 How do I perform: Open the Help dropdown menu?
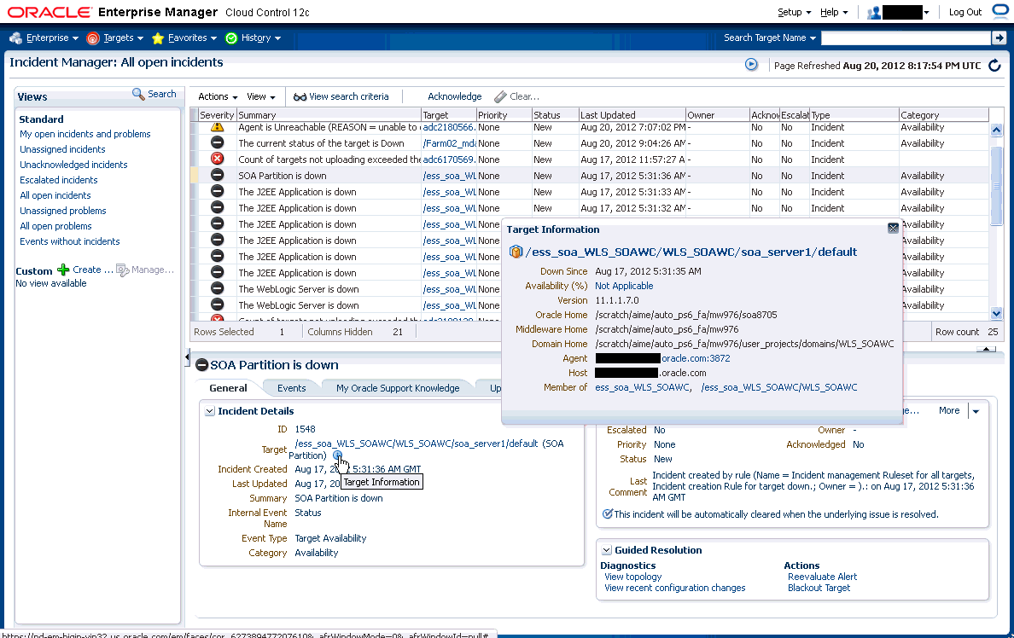coord(834,12)
